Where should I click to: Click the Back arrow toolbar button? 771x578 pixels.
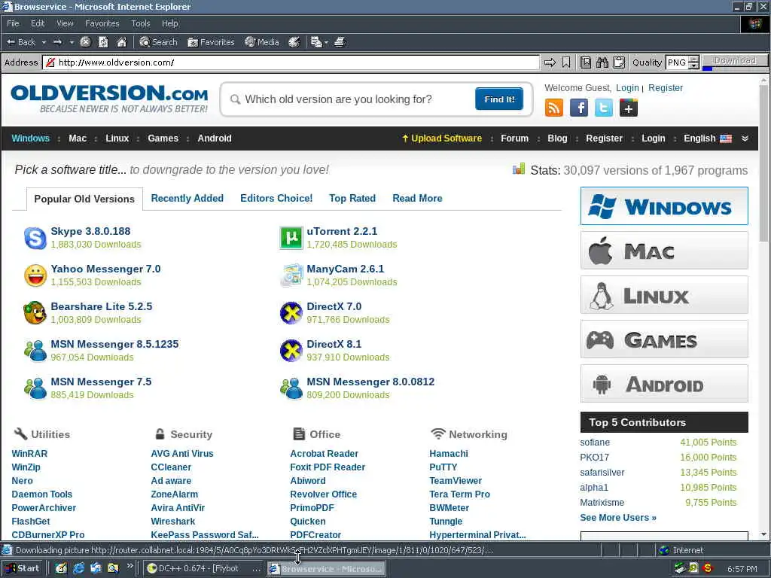coord(21,42)
